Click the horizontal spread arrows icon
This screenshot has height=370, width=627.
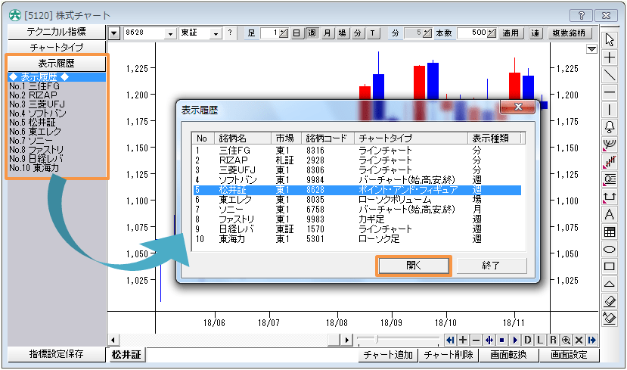pyautogui.click(x=489, y=340)
